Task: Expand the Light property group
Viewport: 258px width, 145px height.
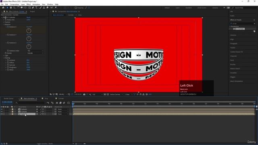Action: point(4,56)
